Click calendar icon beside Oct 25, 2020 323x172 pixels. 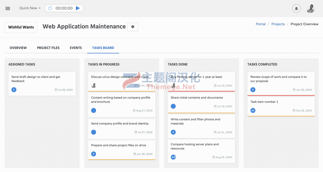pyautogui.click(x=294, y=110)
